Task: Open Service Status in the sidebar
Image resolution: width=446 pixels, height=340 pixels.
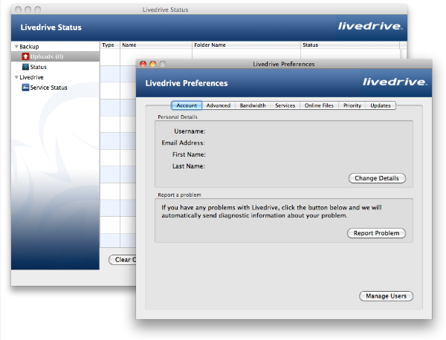Action: click(48, 88)
